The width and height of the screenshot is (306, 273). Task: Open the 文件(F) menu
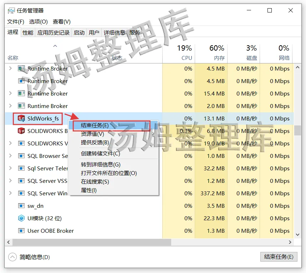pos(16,21)
